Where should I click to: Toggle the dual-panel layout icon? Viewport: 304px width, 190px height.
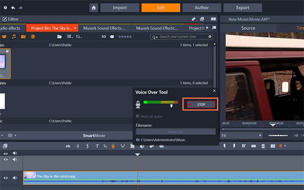coord(213,19)
